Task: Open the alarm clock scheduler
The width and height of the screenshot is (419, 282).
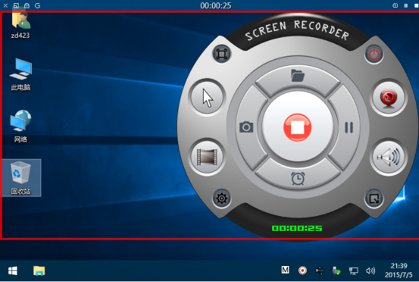Action: pos(298,178)
